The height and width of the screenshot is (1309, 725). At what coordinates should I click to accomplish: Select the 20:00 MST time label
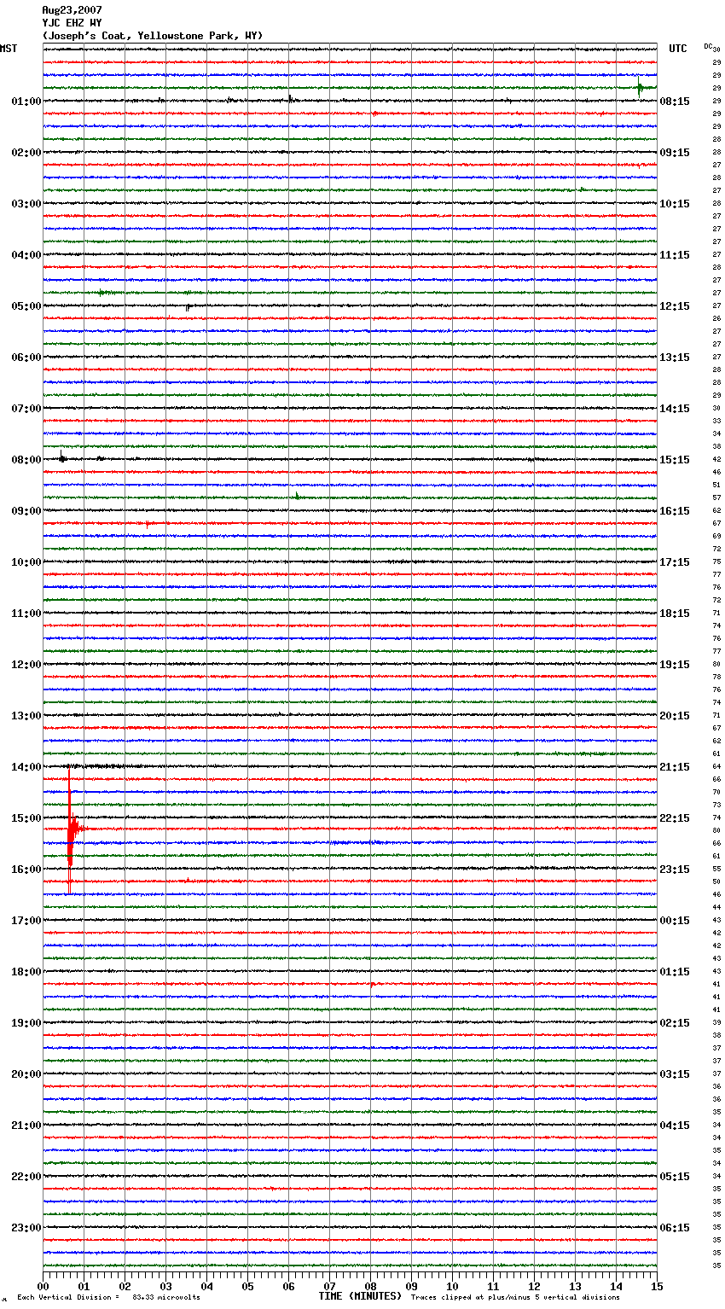(x=26, y=1074)
